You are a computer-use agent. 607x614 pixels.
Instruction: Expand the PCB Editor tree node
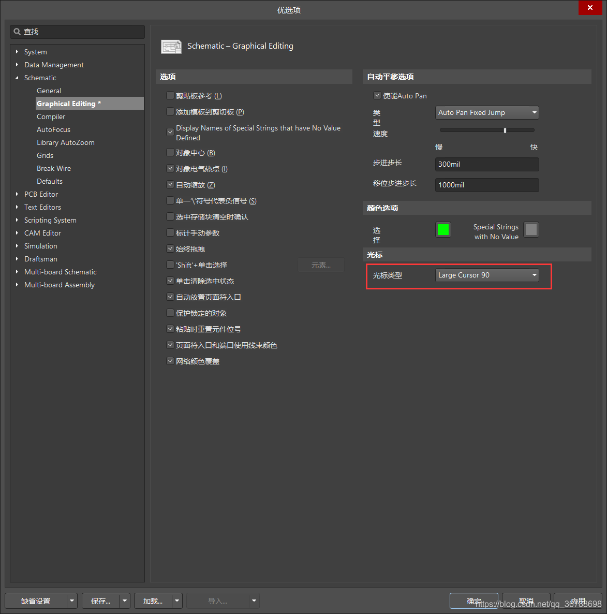point(17,194)
